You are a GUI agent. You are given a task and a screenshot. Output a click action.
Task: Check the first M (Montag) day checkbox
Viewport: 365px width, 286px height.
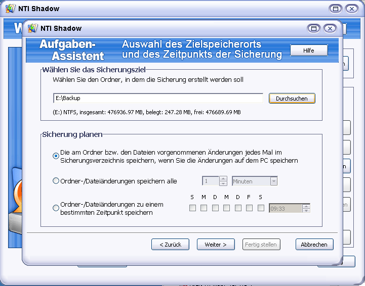point(204,208)
